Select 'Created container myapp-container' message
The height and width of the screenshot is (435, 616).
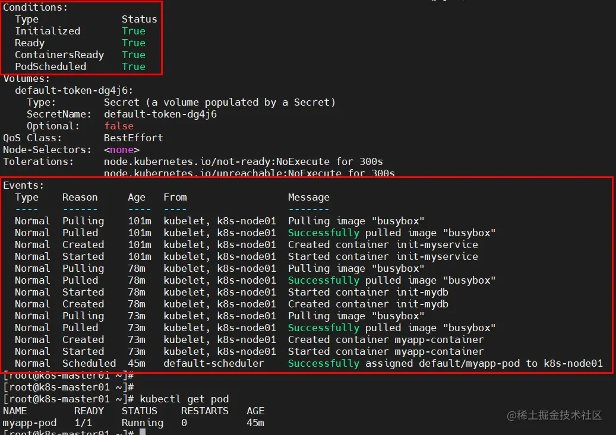click(x=386, y=339)
